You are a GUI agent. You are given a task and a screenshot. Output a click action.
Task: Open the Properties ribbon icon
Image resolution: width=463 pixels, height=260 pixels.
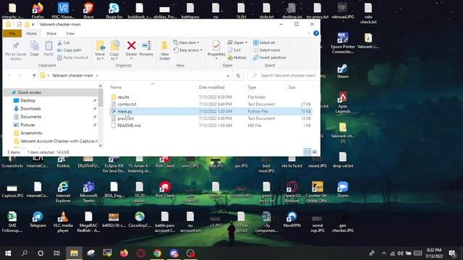pos(216,46)
